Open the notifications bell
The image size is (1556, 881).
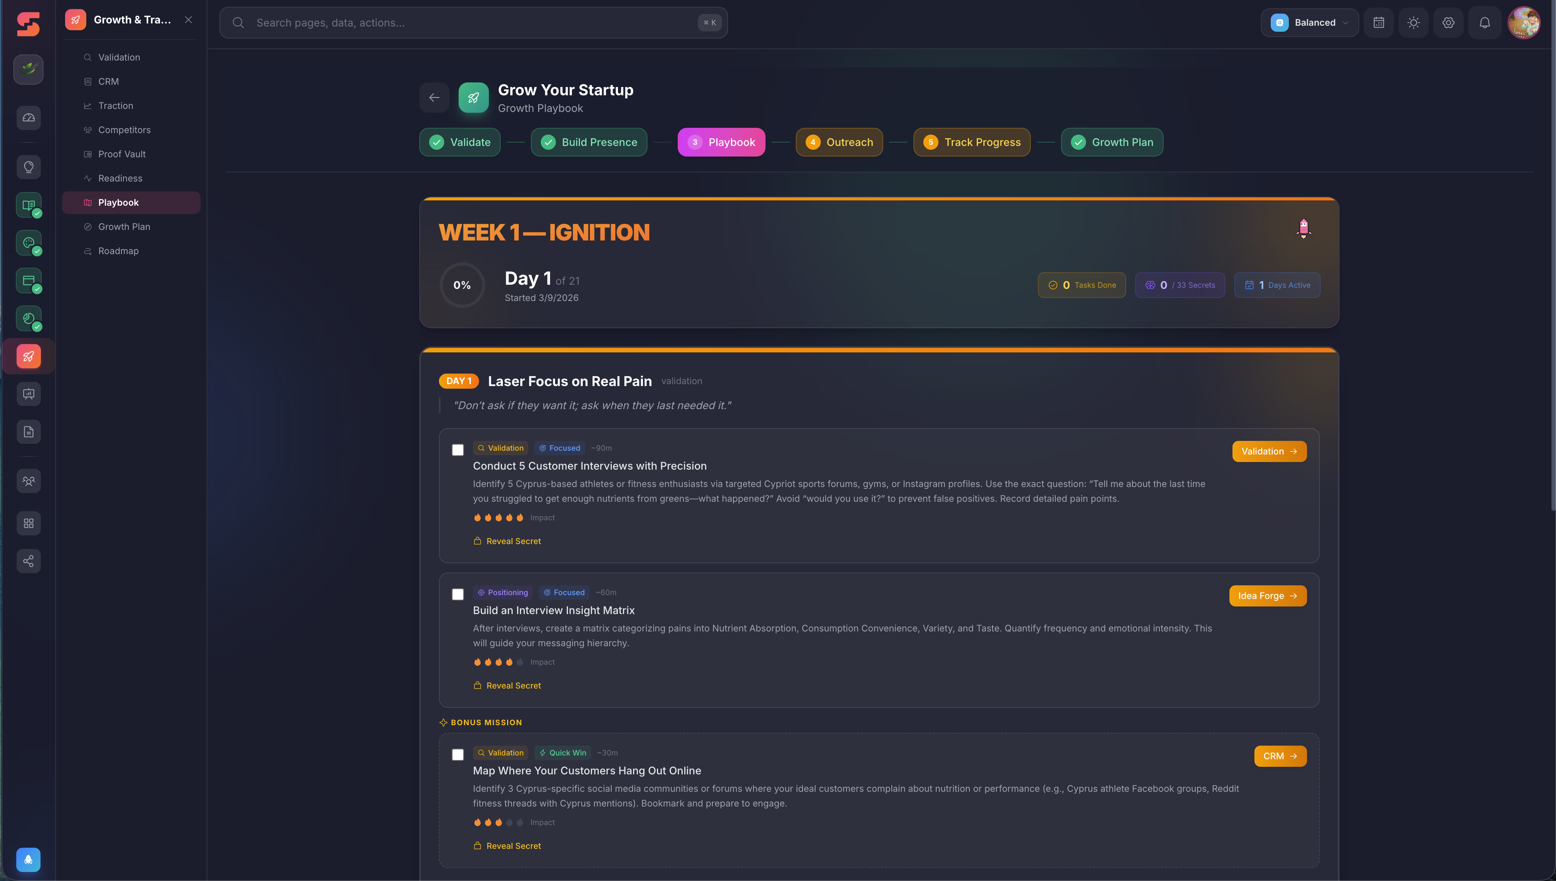tap(1484, 22)
